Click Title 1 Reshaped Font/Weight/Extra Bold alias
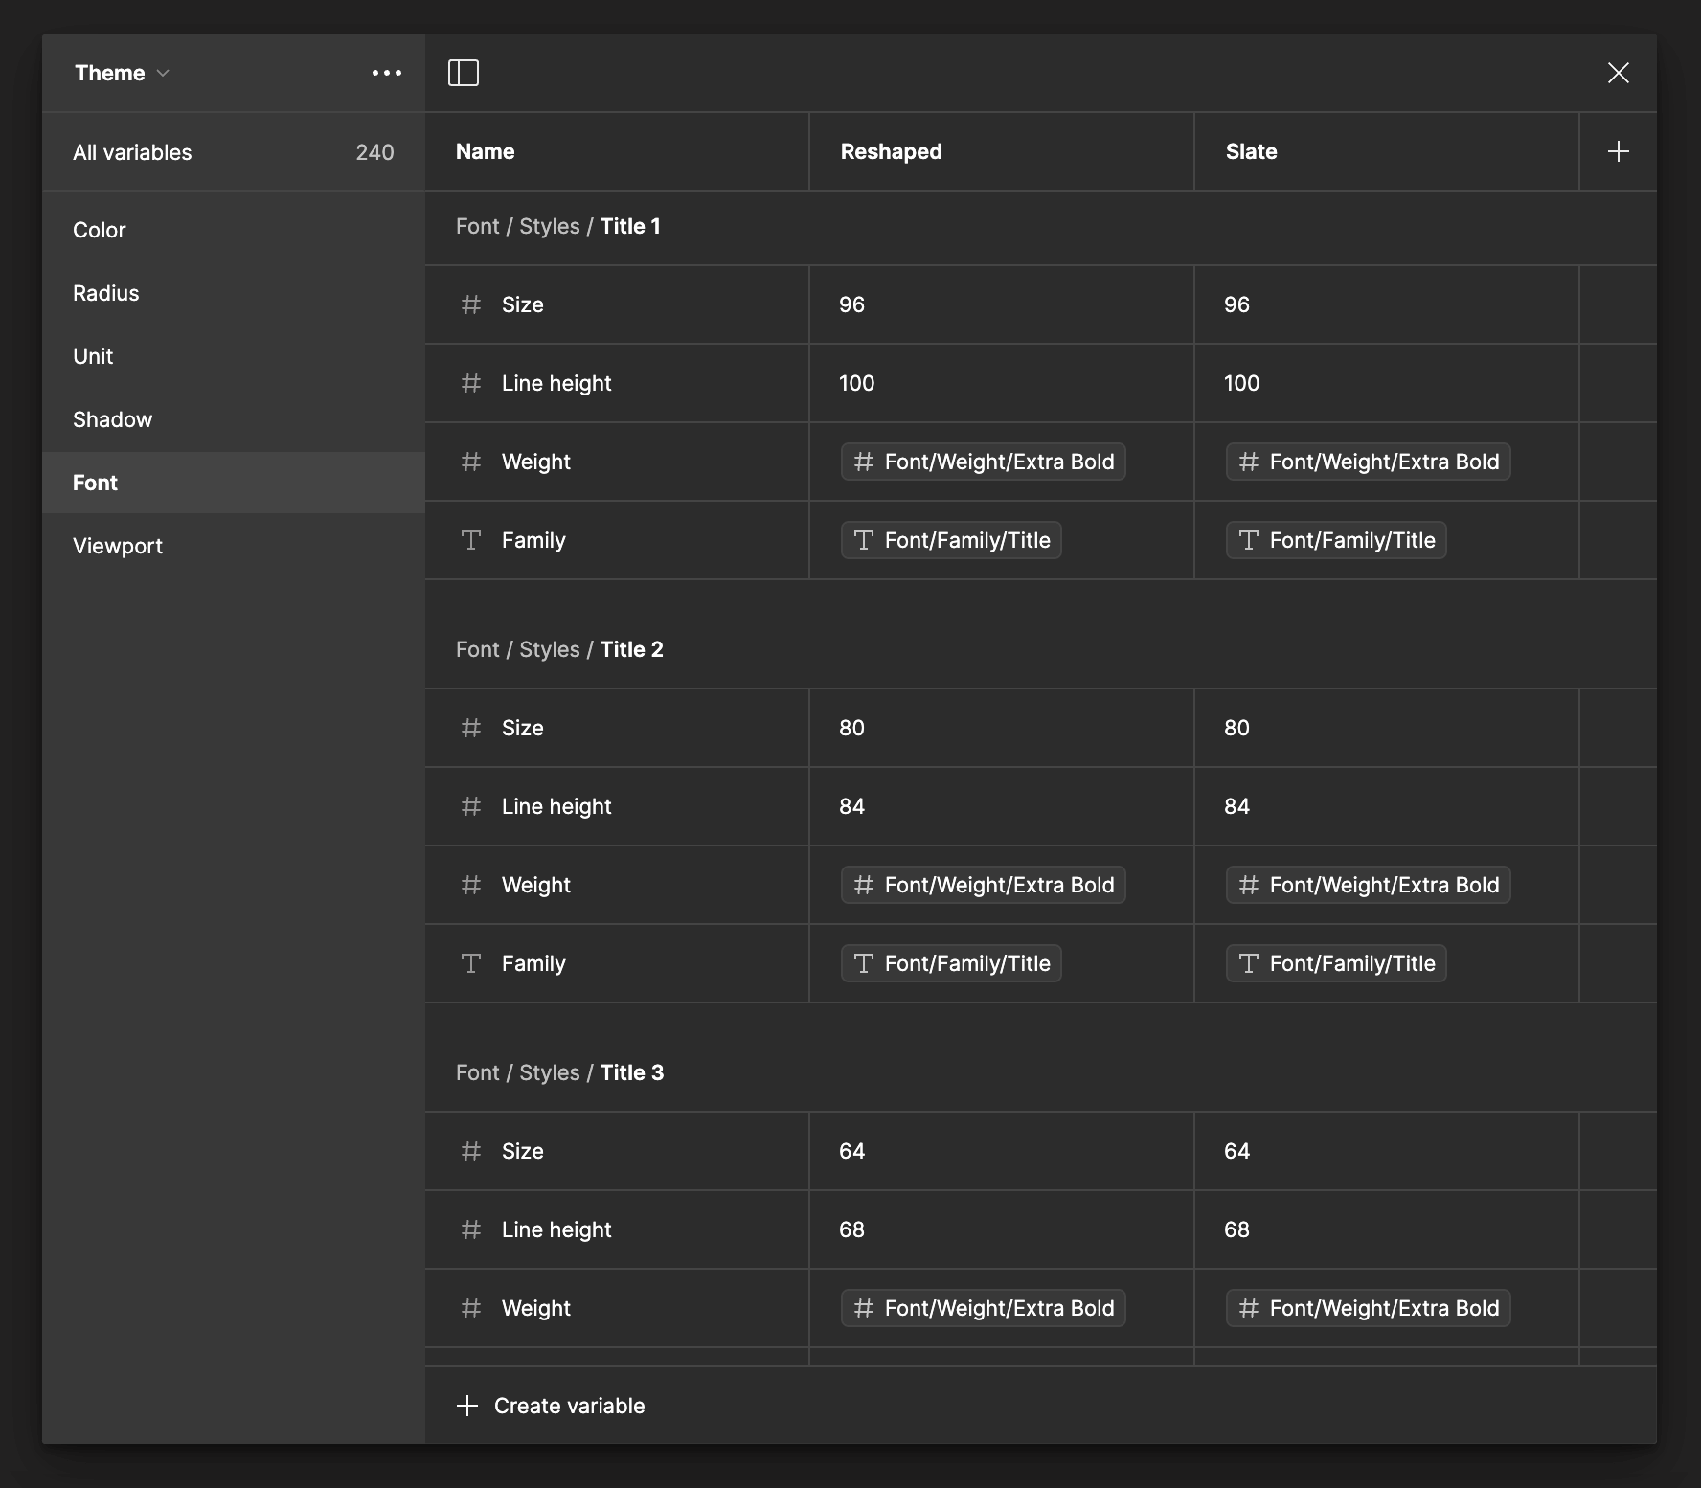Image resolution: width=1701 pixels, height=1488 pixels. [x=984, y=462]
